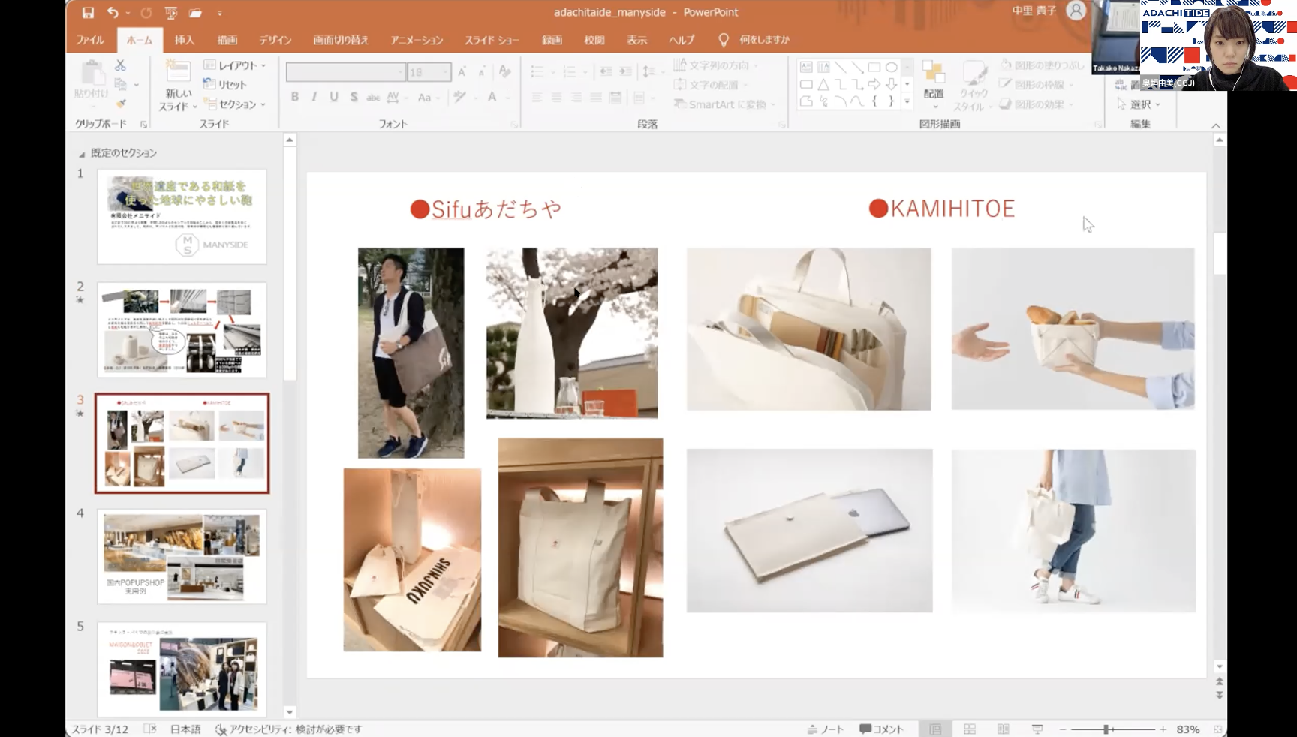Toggle Italic formatting

pyautogui.click(x=314, y=97)
